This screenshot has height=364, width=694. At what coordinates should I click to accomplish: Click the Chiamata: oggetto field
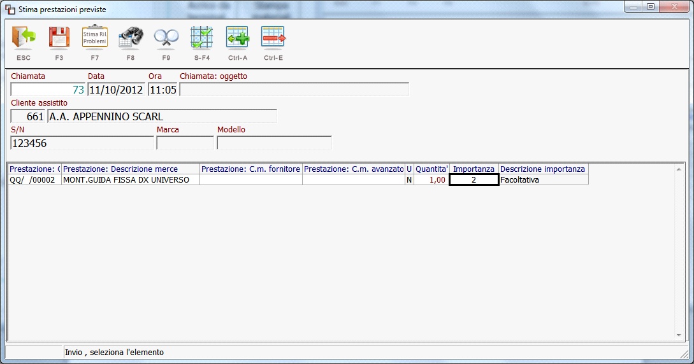click(x=294, y=90)
